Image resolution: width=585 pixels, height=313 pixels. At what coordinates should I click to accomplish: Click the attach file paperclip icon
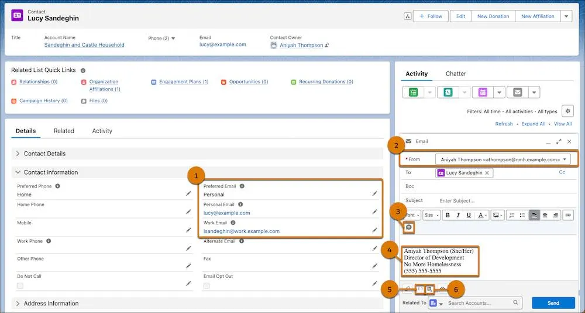click(408, 289)
